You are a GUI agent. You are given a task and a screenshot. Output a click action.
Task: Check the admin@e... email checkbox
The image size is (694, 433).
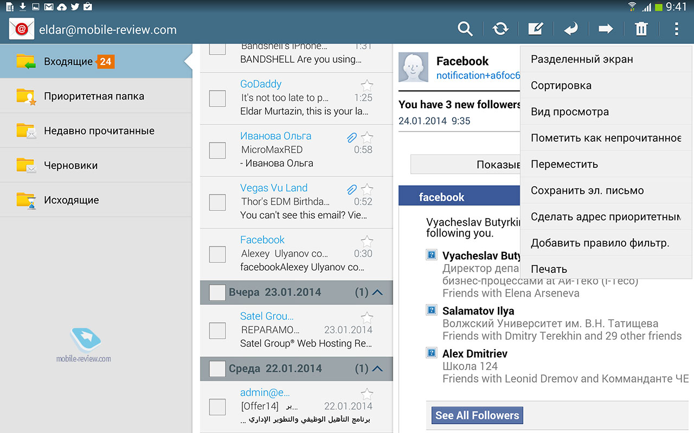pos(217,407)
